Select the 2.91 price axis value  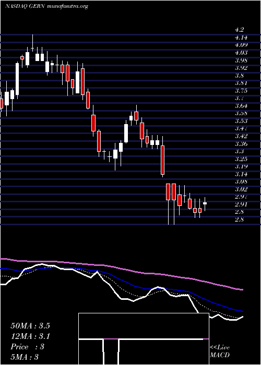(241, 204)
